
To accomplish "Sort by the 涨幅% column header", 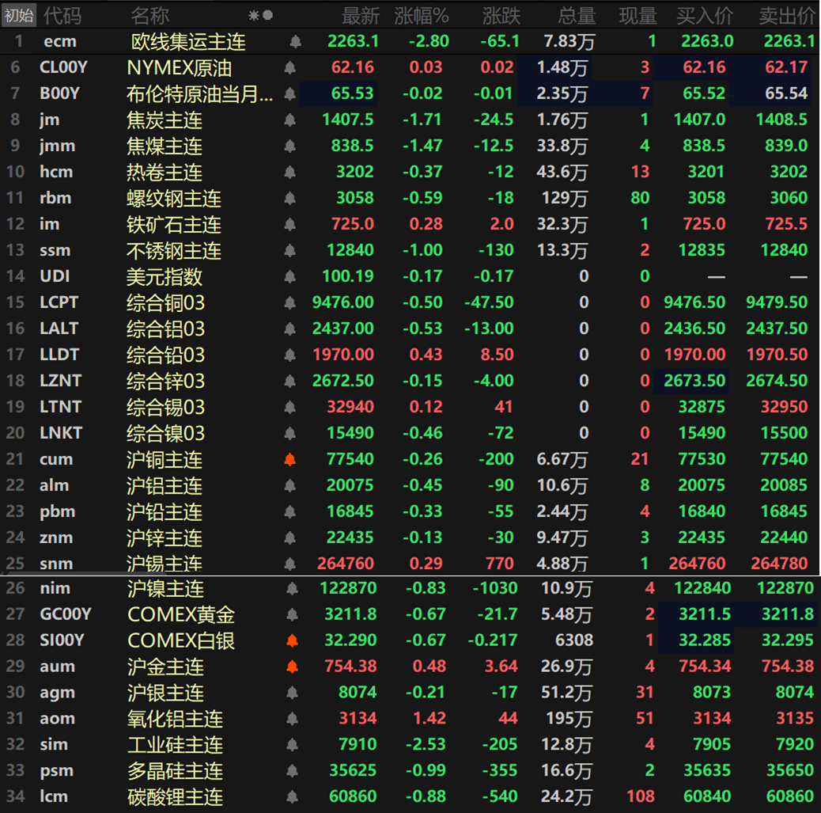I will pyautogui.click(x=422, y=16).
